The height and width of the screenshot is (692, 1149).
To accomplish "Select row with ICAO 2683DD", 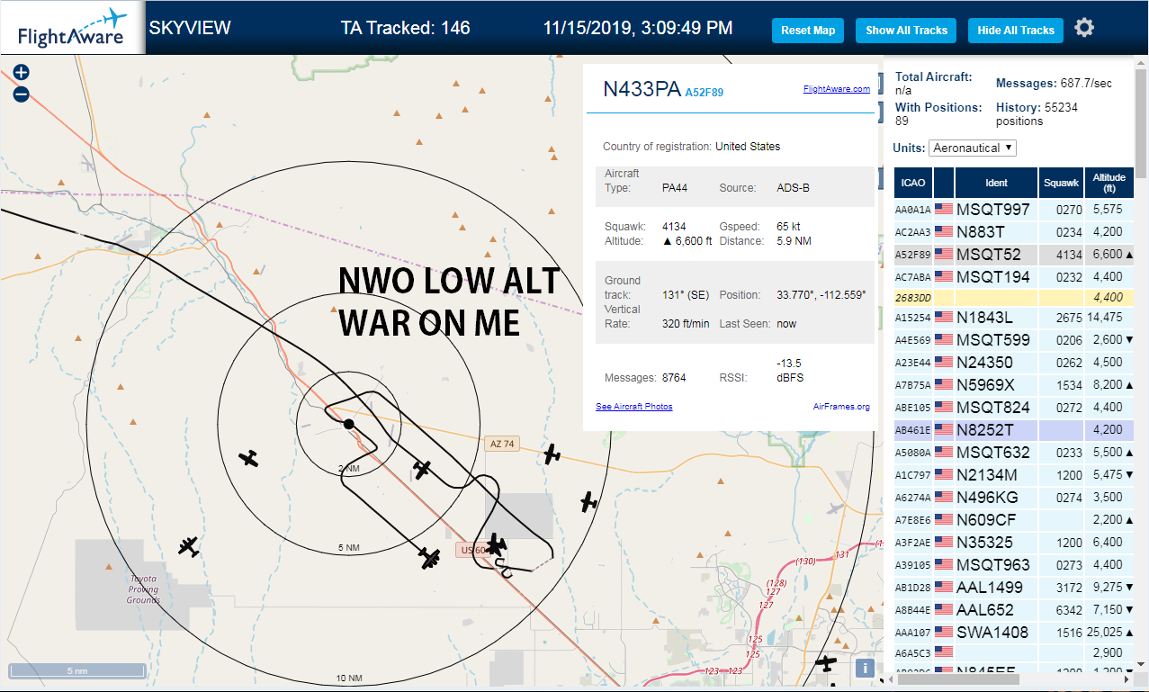I will coord(1014,297).
